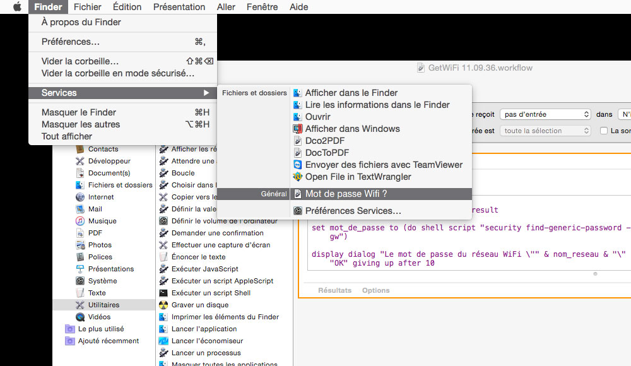Viewport: 631px width, 366px height.
Task: Click the Dco2PDF workflow icon
Action: click(297, 141)
